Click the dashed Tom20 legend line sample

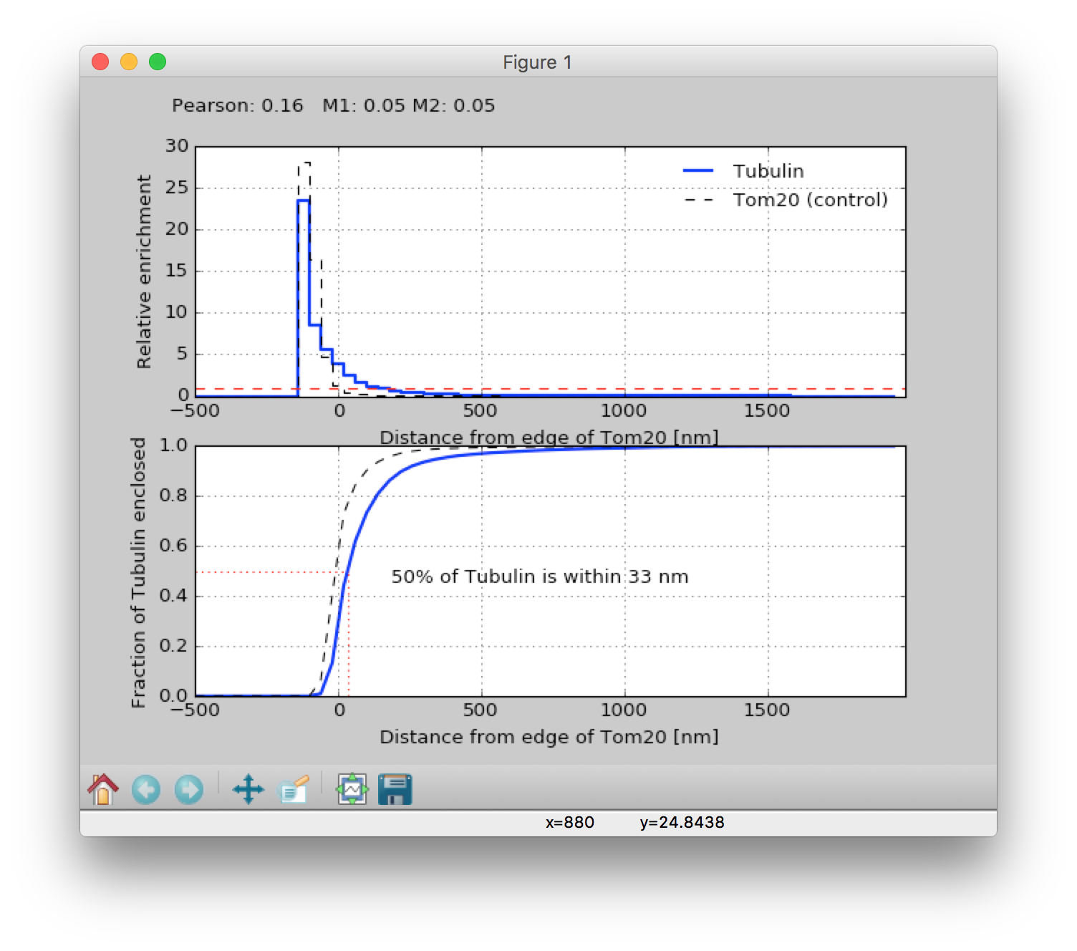pyautogui.click(x=698, y=200)
